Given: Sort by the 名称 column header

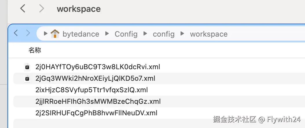Looking at the screenshot, I should click(35, 50).
